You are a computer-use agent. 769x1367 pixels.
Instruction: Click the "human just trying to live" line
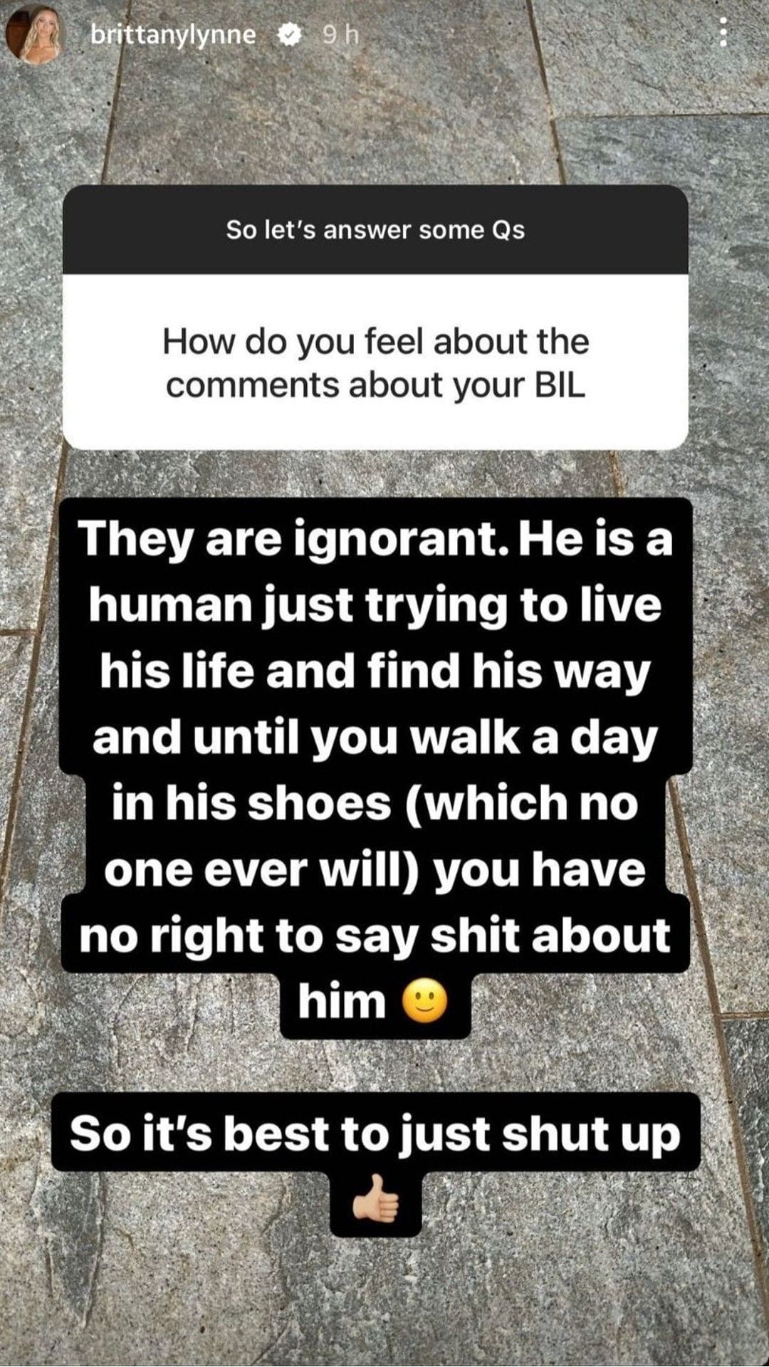point(375,605)
